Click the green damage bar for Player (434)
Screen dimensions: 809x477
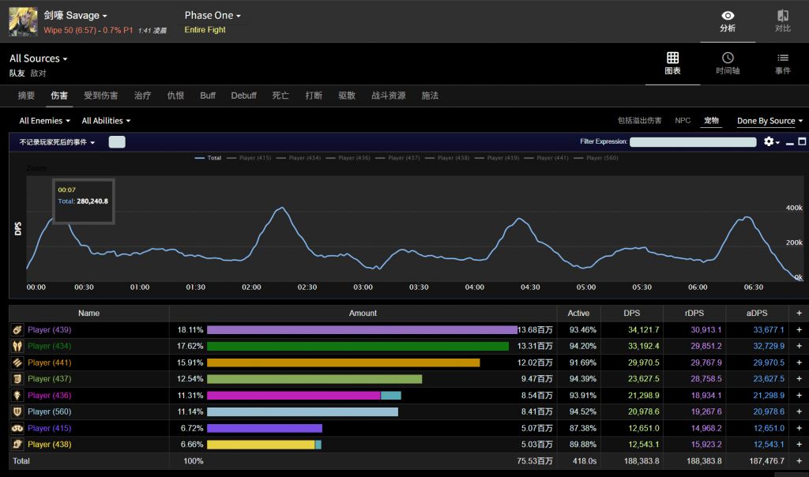coord(357,346)
